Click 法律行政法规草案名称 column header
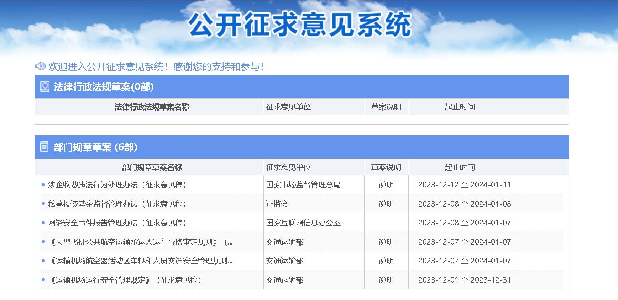The height and width of the screenshot is (300, 618). click(152, 107)
